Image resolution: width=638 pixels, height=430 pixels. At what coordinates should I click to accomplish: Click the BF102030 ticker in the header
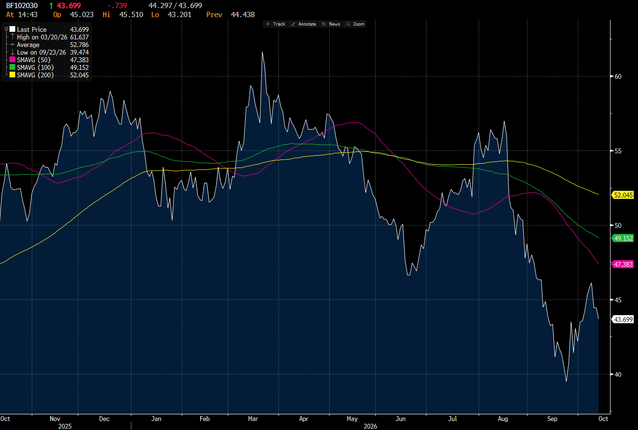coord(22,6)
